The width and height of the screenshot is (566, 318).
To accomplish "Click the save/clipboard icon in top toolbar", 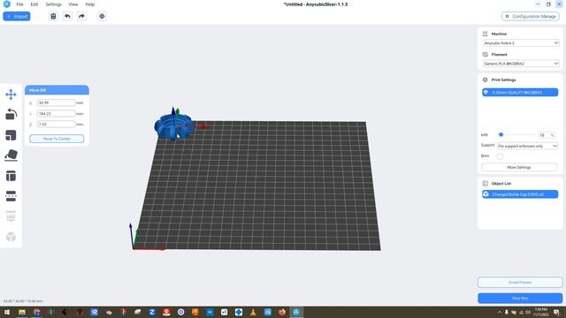I will coord(53,16).
